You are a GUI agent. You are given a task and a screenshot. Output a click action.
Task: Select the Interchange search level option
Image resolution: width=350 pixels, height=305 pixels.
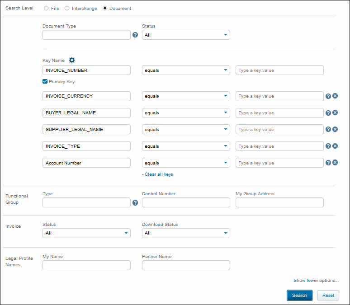pyautogui.click(x=67, y=9)
